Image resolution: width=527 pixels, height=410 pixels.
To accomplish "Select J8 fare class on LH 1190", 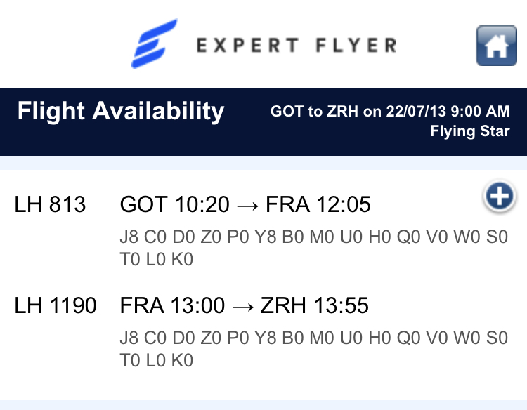I will pyautogui.click(x=130, y=338).
